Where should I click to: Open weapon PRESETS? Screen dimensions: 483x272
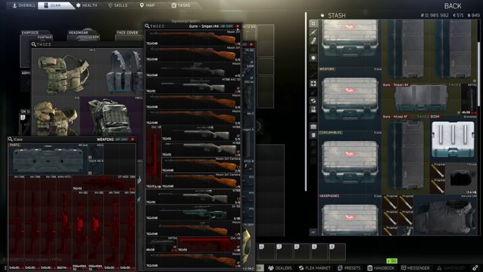click(349, 268)
